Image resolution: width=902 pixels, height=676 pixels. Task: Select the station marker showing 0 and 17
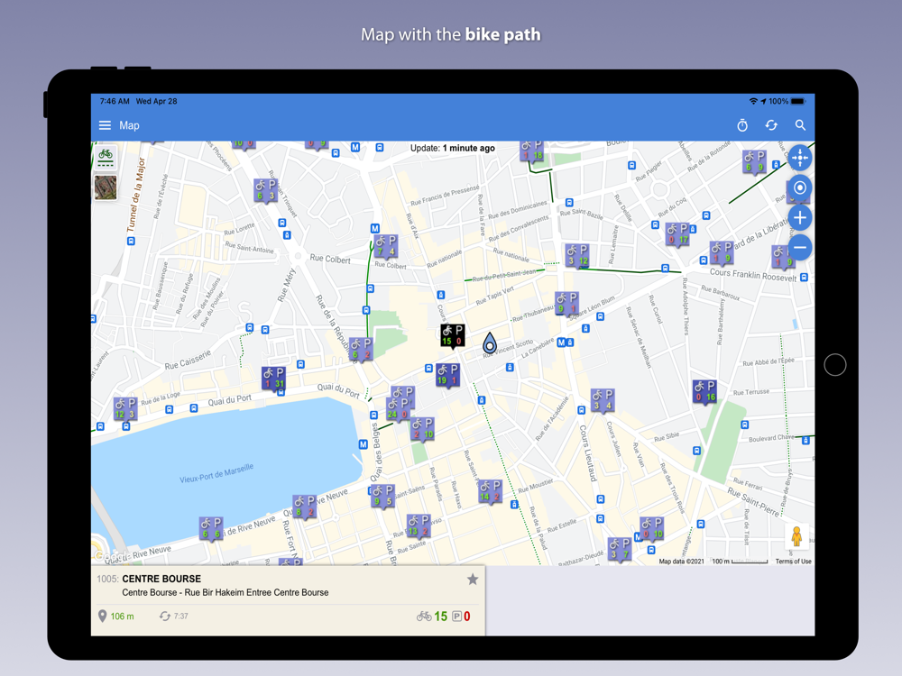677,234
